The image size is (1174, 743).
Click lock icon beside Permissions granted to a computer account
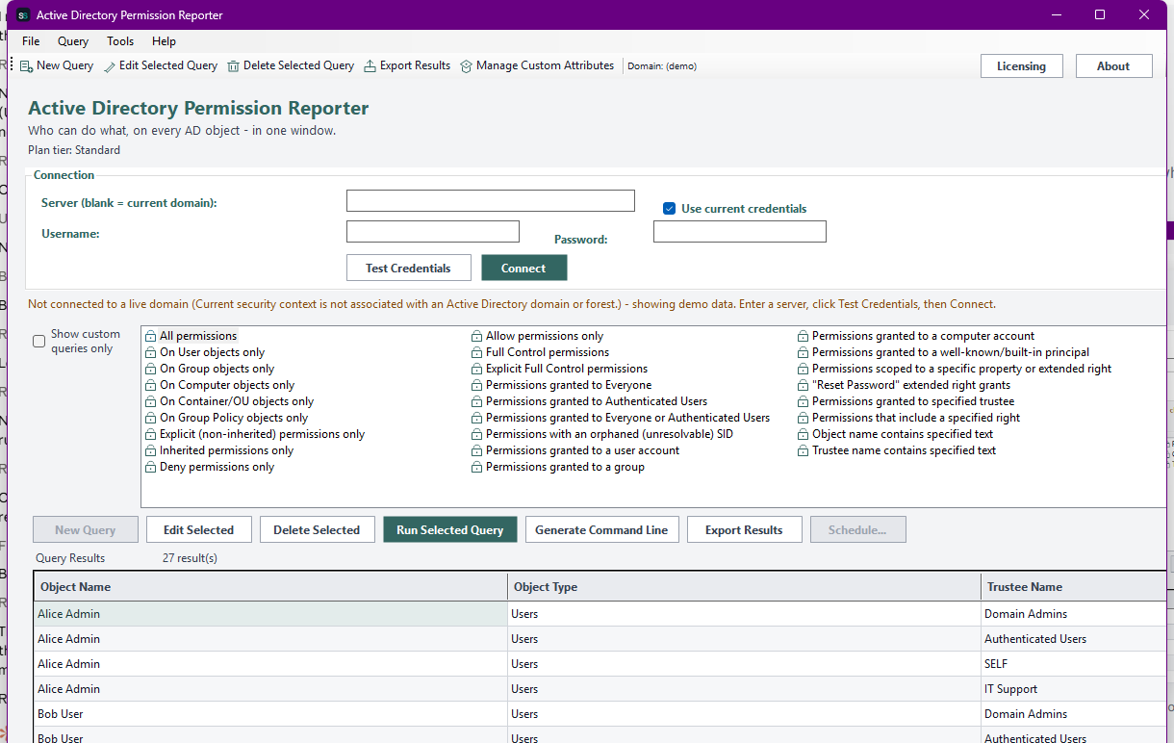(804, 337)
